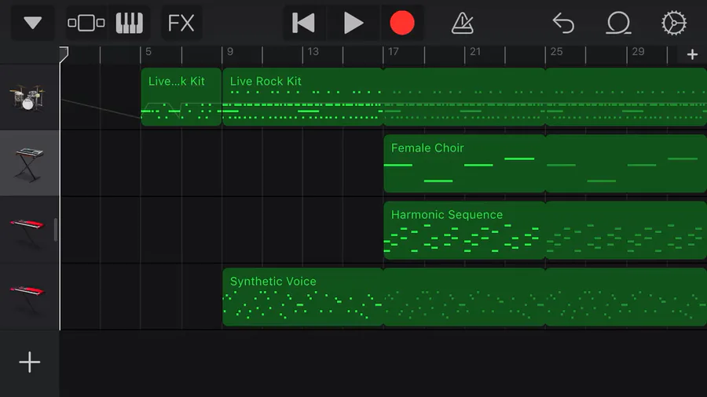Screen dimensions: 707x397
Task: Select the Harmonic Sequence region
Action: pos(545,230)
